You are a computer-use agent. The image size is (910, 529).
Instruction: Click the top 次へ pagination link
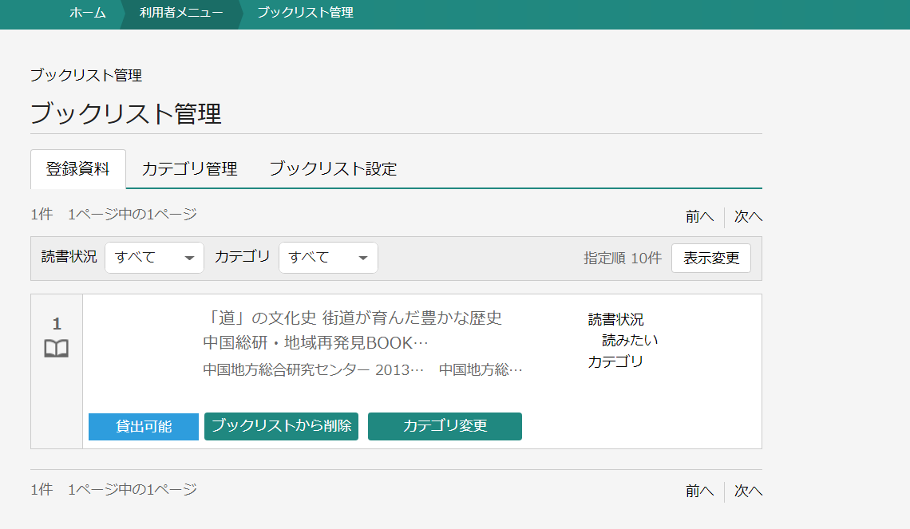[x=748, y=216]
